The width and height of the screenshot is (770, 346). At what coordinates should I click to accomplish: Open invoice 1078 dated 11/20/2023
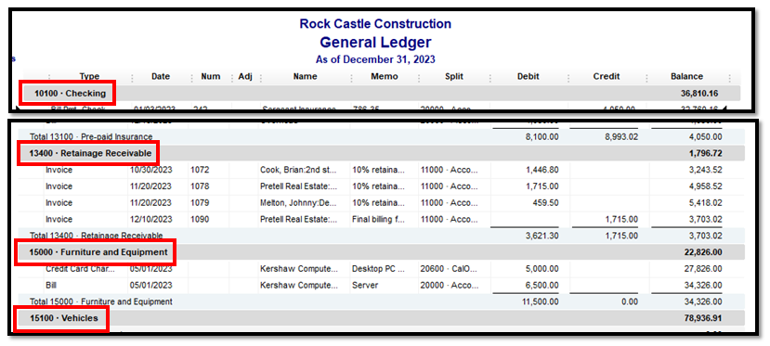[x=381, y=186]
